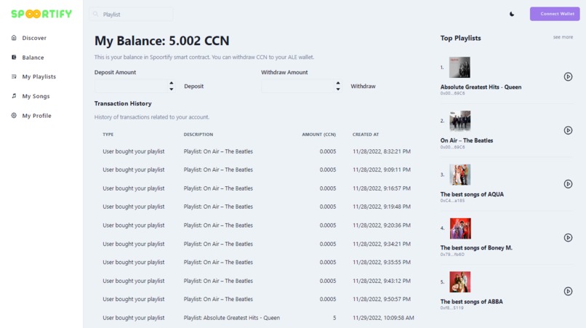Select transaction dated 11/28/2022, 9:34:21 PM
The image size is (586, 328).
click(x=257, y=244)
